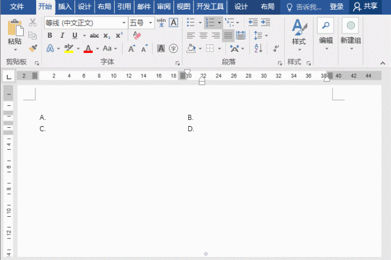This screenshot has width=391, height=260.
Task: Click the tab selector L button
Action: tap(9, 77)
